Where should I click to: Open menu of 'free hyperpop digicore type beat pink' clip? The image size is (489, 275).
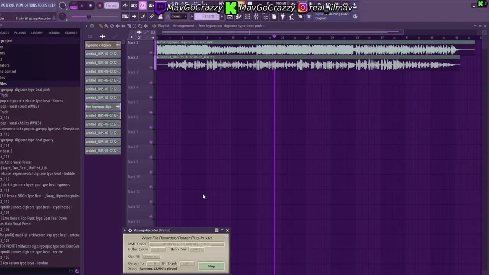[158, 42]
